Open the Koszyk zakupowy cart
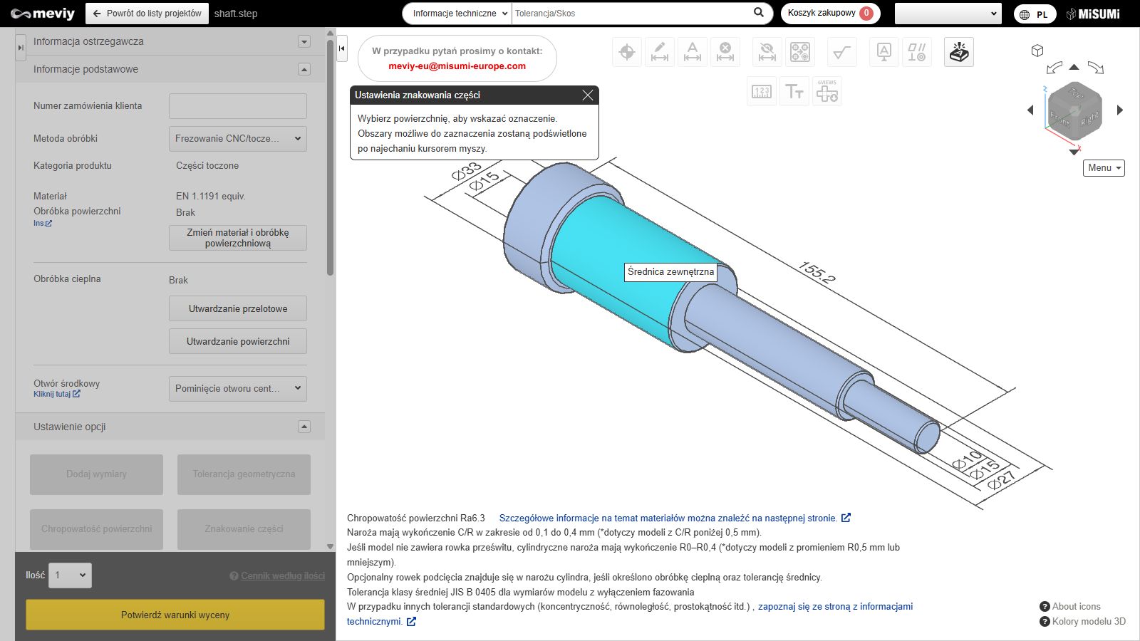 click(x=829, y=14)
